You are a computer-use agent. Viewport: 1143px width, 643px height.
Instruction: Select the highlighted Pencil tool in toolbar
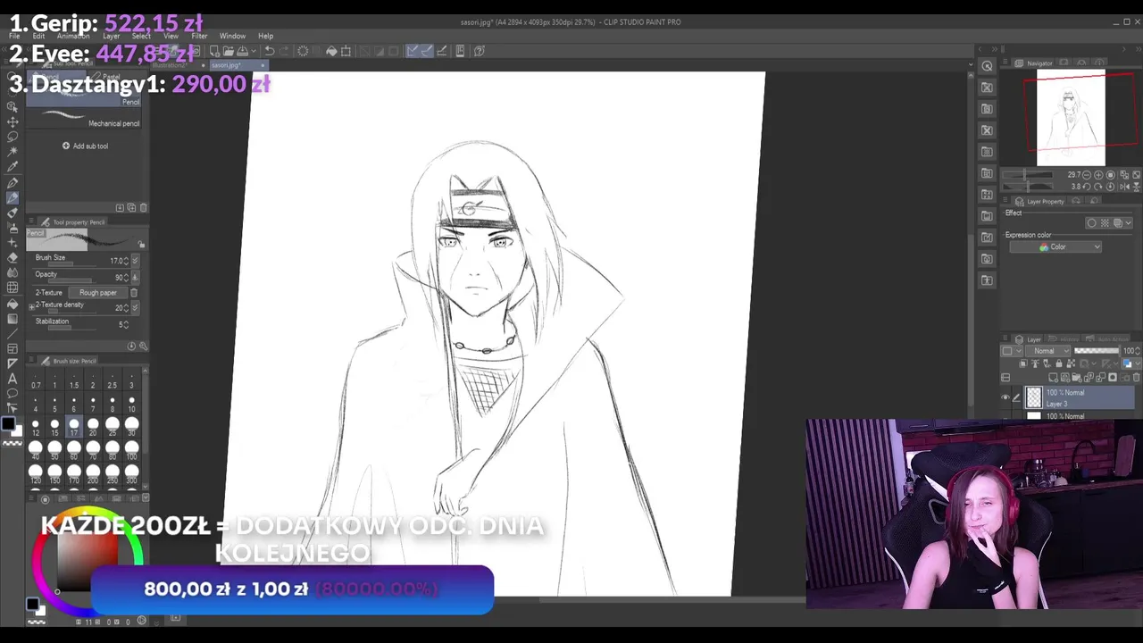point(13,197)
